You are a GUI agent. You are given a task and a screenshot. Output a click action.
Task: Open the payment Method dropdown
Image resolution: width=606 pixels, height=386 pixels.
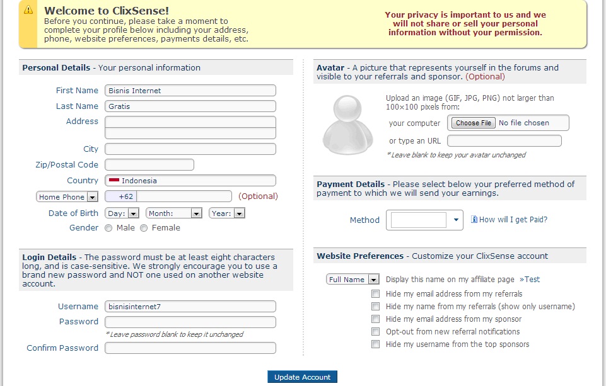(424, 220)
